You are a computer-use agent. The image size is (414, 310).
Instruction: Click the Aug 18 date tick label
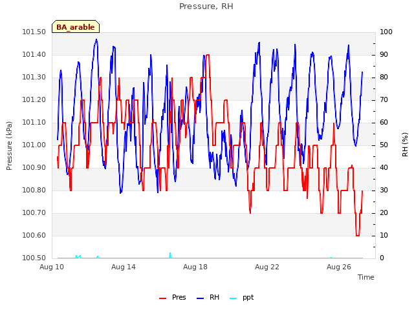point(195,267)
